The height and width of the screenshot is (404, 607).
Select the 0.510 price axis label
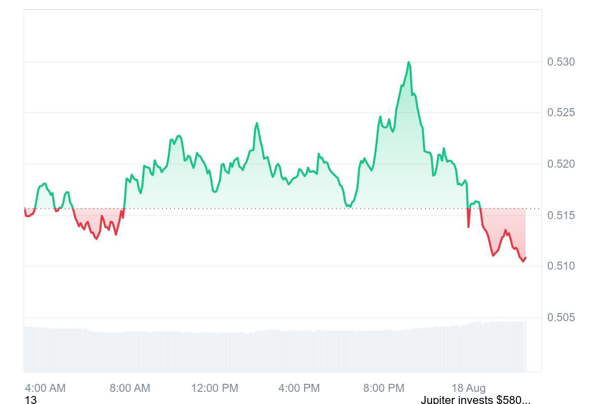[x=561, y=266]
